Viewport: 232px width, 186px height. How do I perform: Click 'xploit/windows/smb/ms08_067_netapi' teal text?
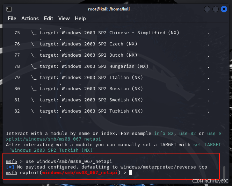click(x=53, y=139)
